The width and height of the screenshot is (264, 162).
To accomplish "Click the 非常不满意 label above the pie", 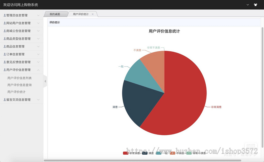I will (x=153, y=48).
